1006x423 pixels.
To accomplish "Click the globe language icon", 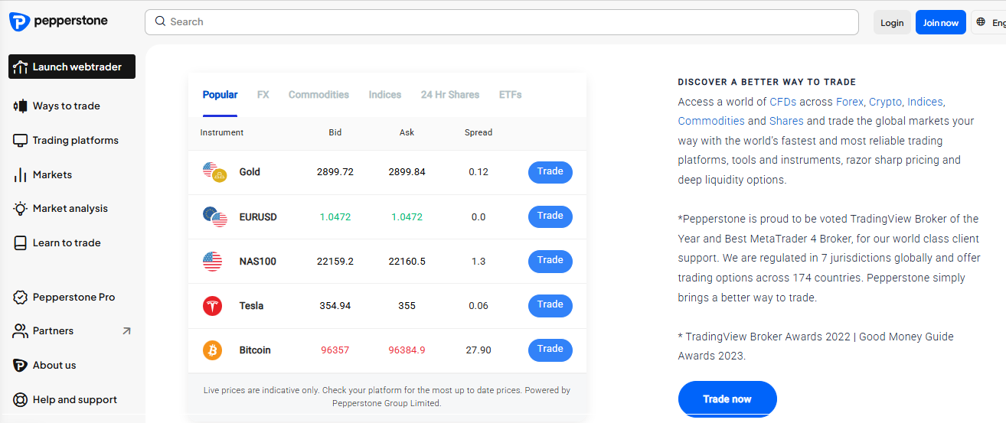I will 981,22.
